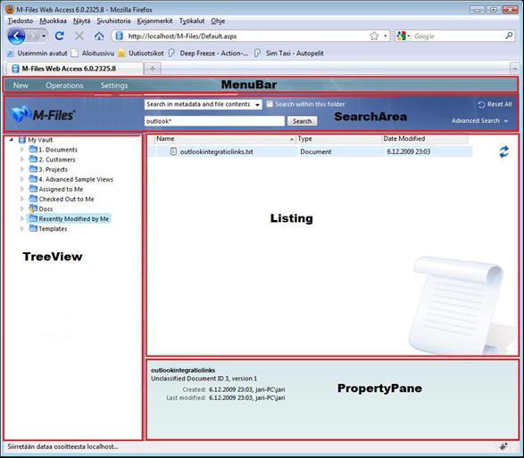Click the search text field containing outlook*
This screenshot has width=524, height=458.
point(214,121)
